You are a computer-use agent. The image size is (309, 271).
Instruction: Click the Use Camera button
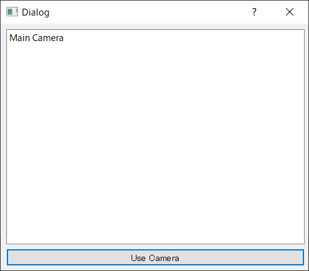coord(155,257)
